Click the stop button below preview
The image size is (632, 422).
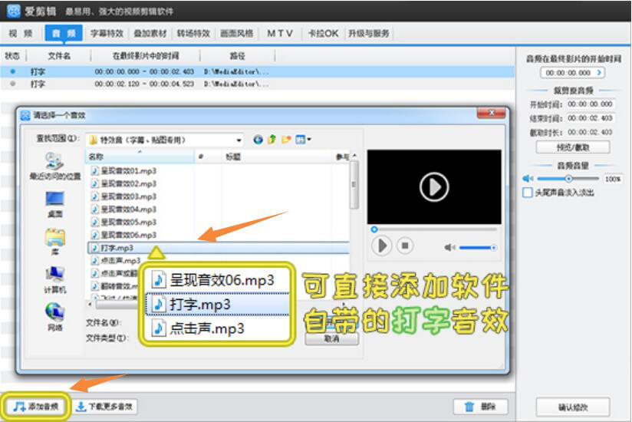405,246
